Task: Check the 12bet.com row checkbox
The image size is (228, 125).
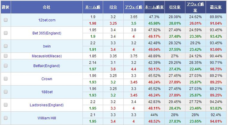Action: (x=6, y=20)
